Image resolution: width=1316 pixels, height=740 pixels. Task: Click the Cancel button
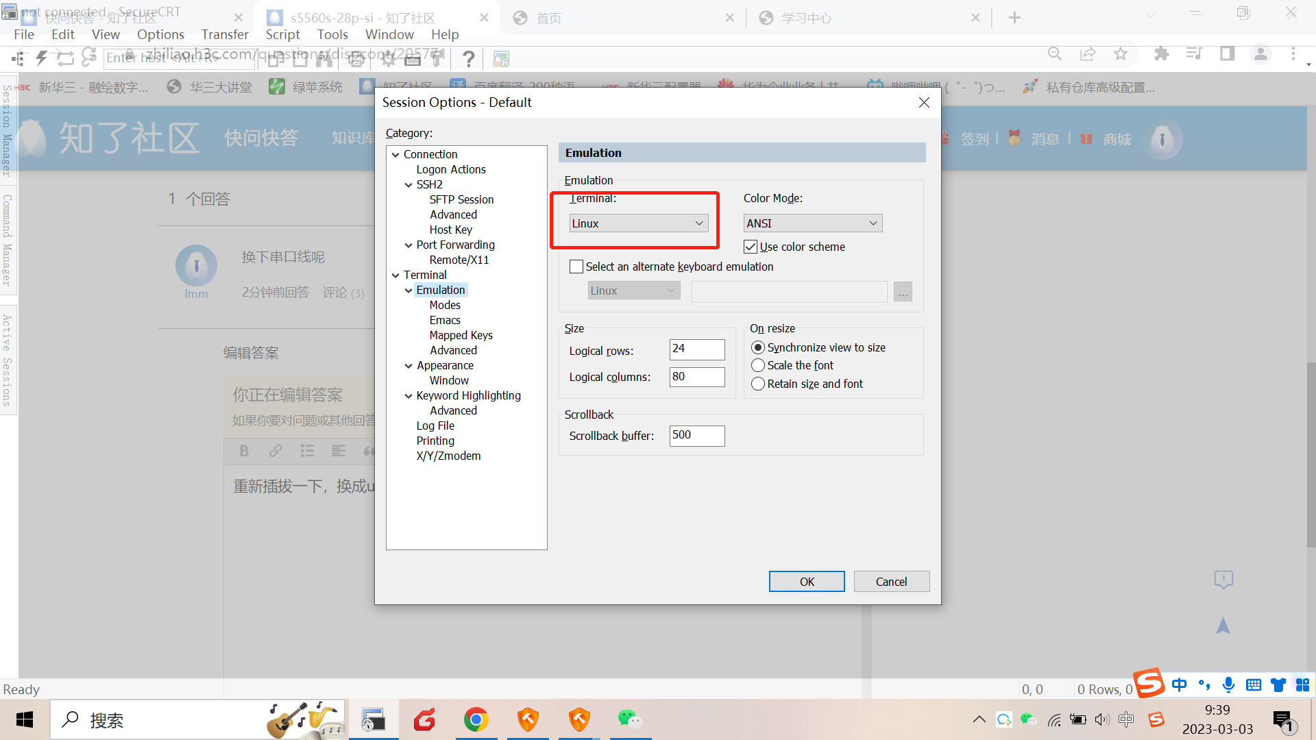891,582
